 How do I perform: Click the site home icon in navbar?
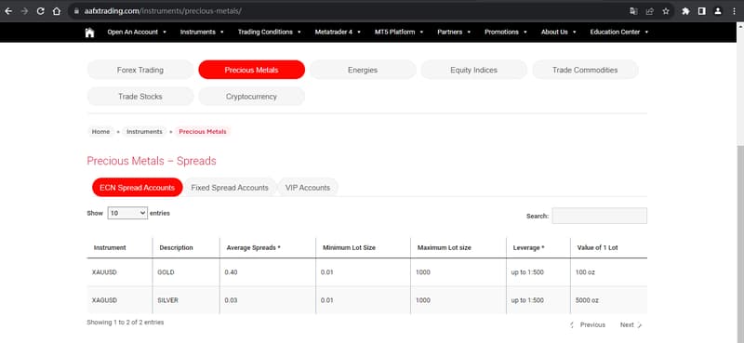[89, 33]
